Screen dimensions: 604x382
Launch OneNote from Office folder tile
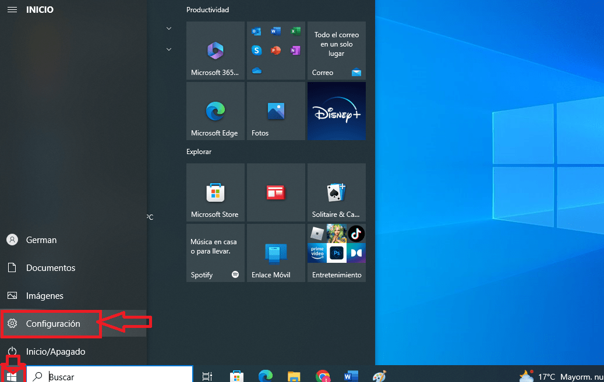(x=295, y=51)
